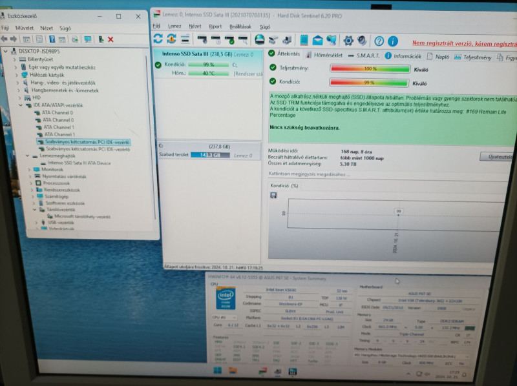Click the refresh with warning triangle icon
The image size is (517, 386).
(x=171, y=39)
